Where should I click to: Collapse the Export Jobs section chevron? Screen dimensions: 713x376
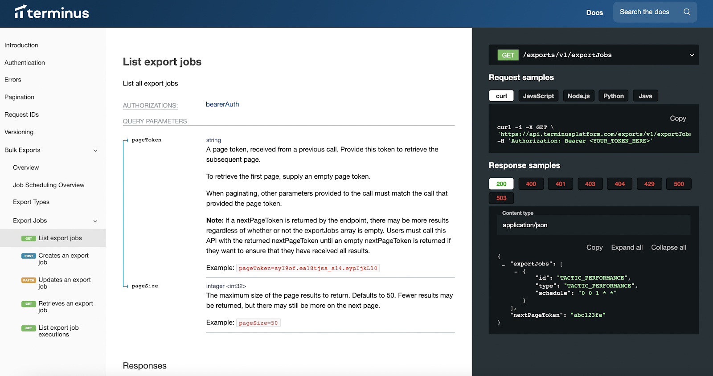tap(95, 221)
